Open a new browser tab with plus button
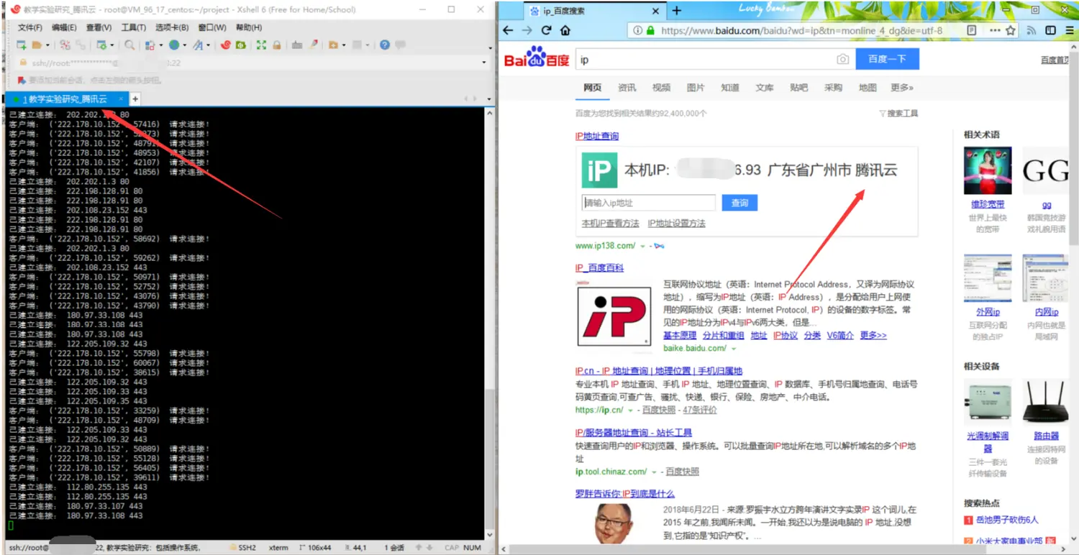Image resolution: width=1079 pixels, height=555 pixels. [676, 11]
